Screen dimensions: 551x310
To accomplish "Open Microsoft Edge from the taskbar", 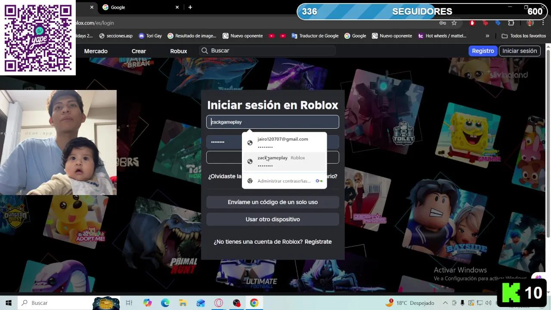I will (165, 303).
